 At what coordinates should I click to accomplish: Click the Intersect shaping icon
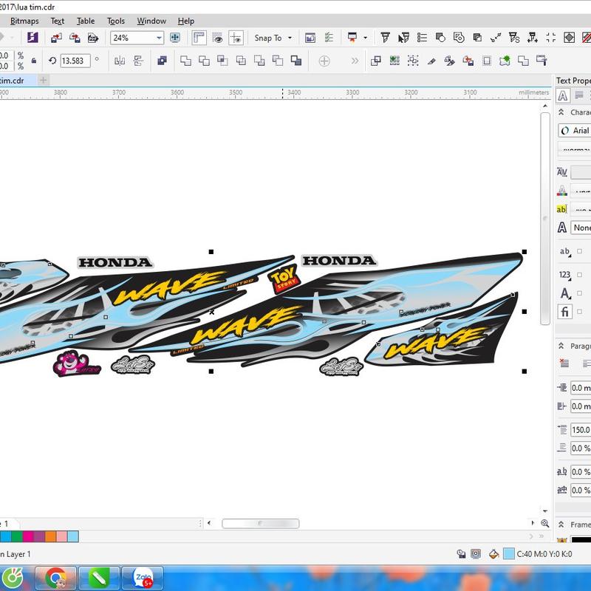point(222,61)
